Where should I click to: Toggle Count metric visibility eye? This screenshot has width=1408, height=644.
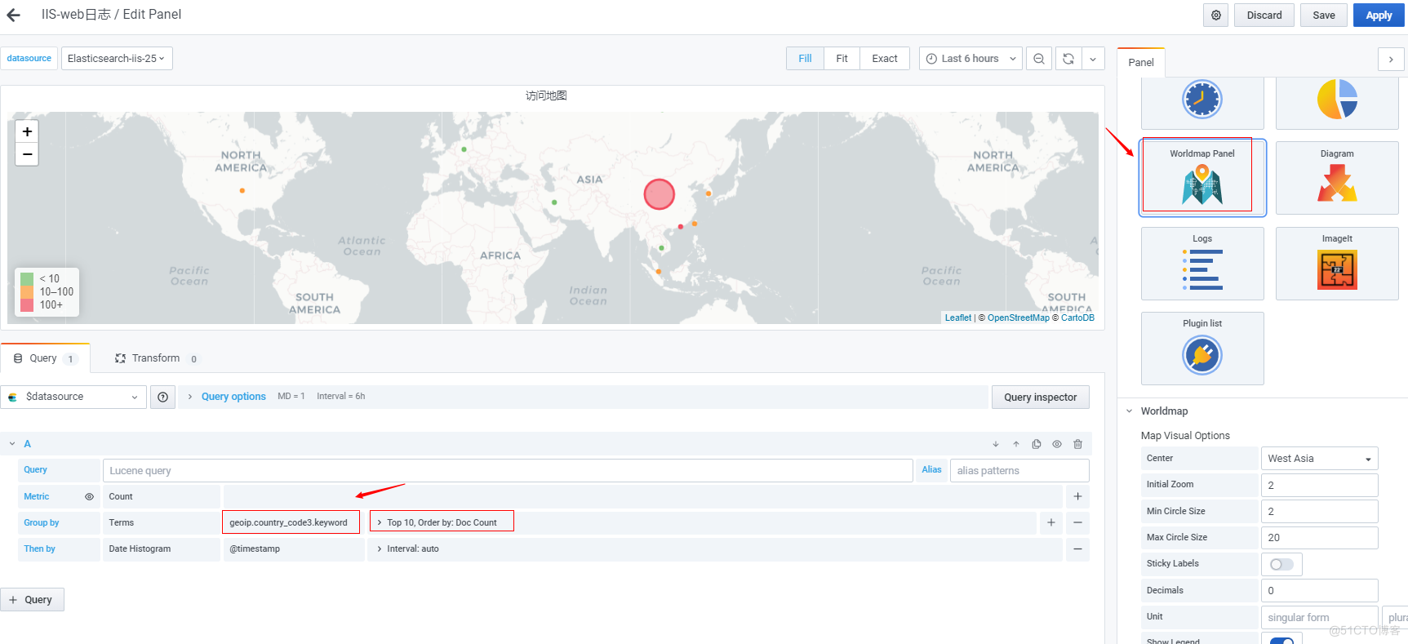click(89, 496)
